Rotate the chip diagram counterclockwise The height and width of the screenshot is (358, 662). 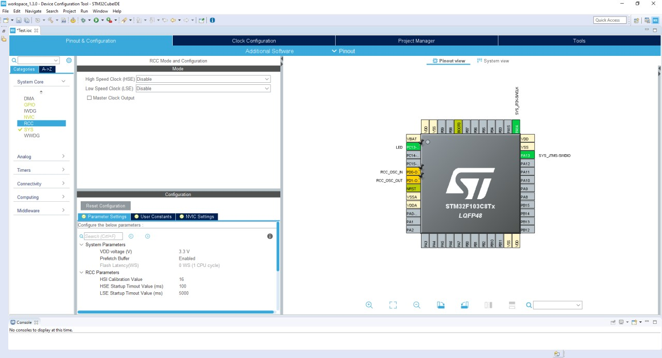click(x=464, y=305)
